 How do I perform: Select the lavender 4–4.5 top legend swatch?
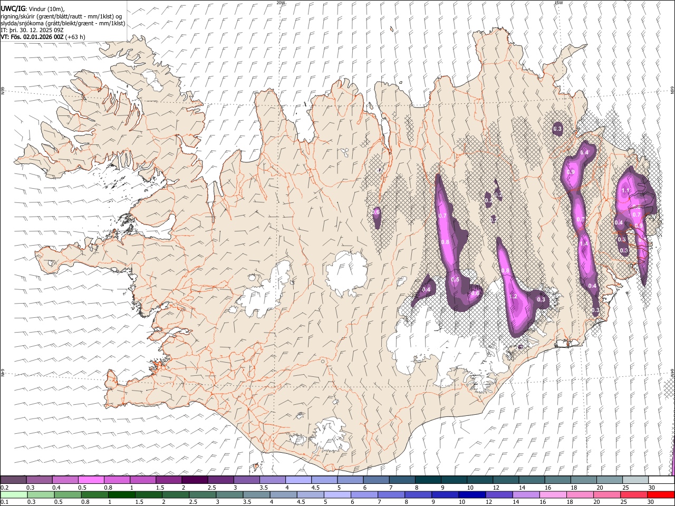[297, 480]
